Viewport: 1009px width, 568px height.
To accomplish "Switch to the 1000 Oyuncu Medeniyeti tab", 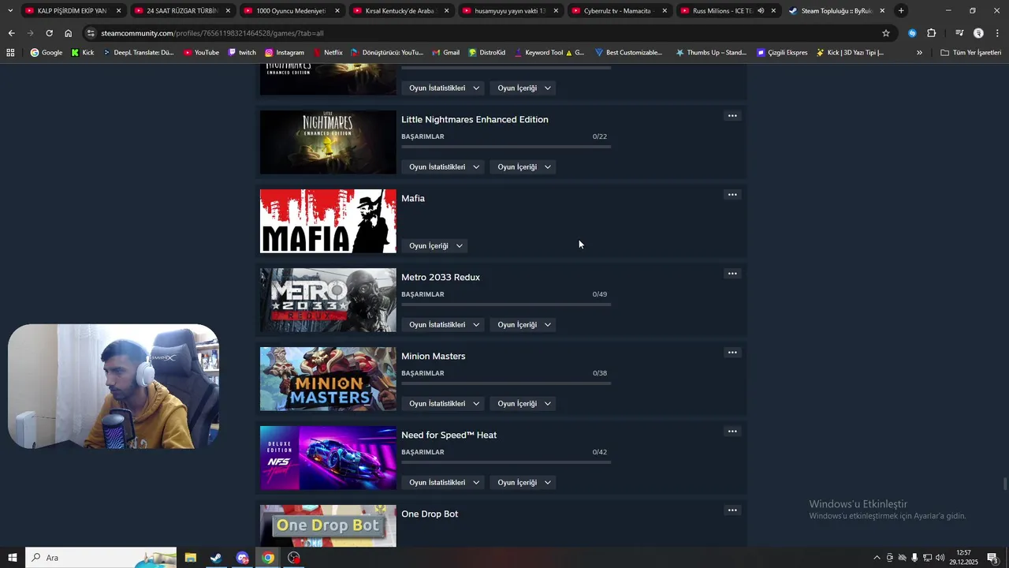I will pos(291,11).
